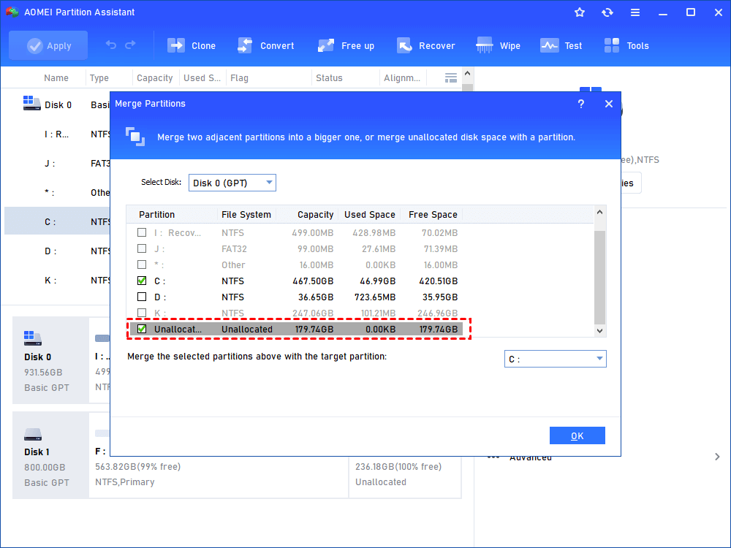Image resolution: width=731 pixels, height=548 pixels.
Task: Click the File System column header
Action: (x=246, y=214)
